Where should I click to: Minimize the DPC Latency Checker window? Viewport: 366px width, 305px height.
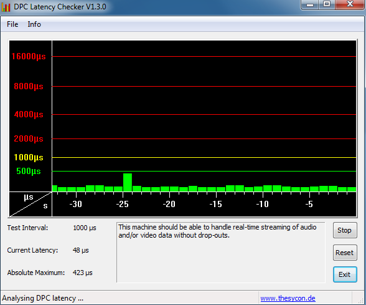(x=310, y=4)
